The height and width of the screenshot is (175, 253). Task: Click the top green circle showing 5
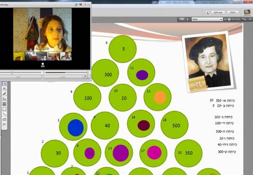click(x=123, y=49)
